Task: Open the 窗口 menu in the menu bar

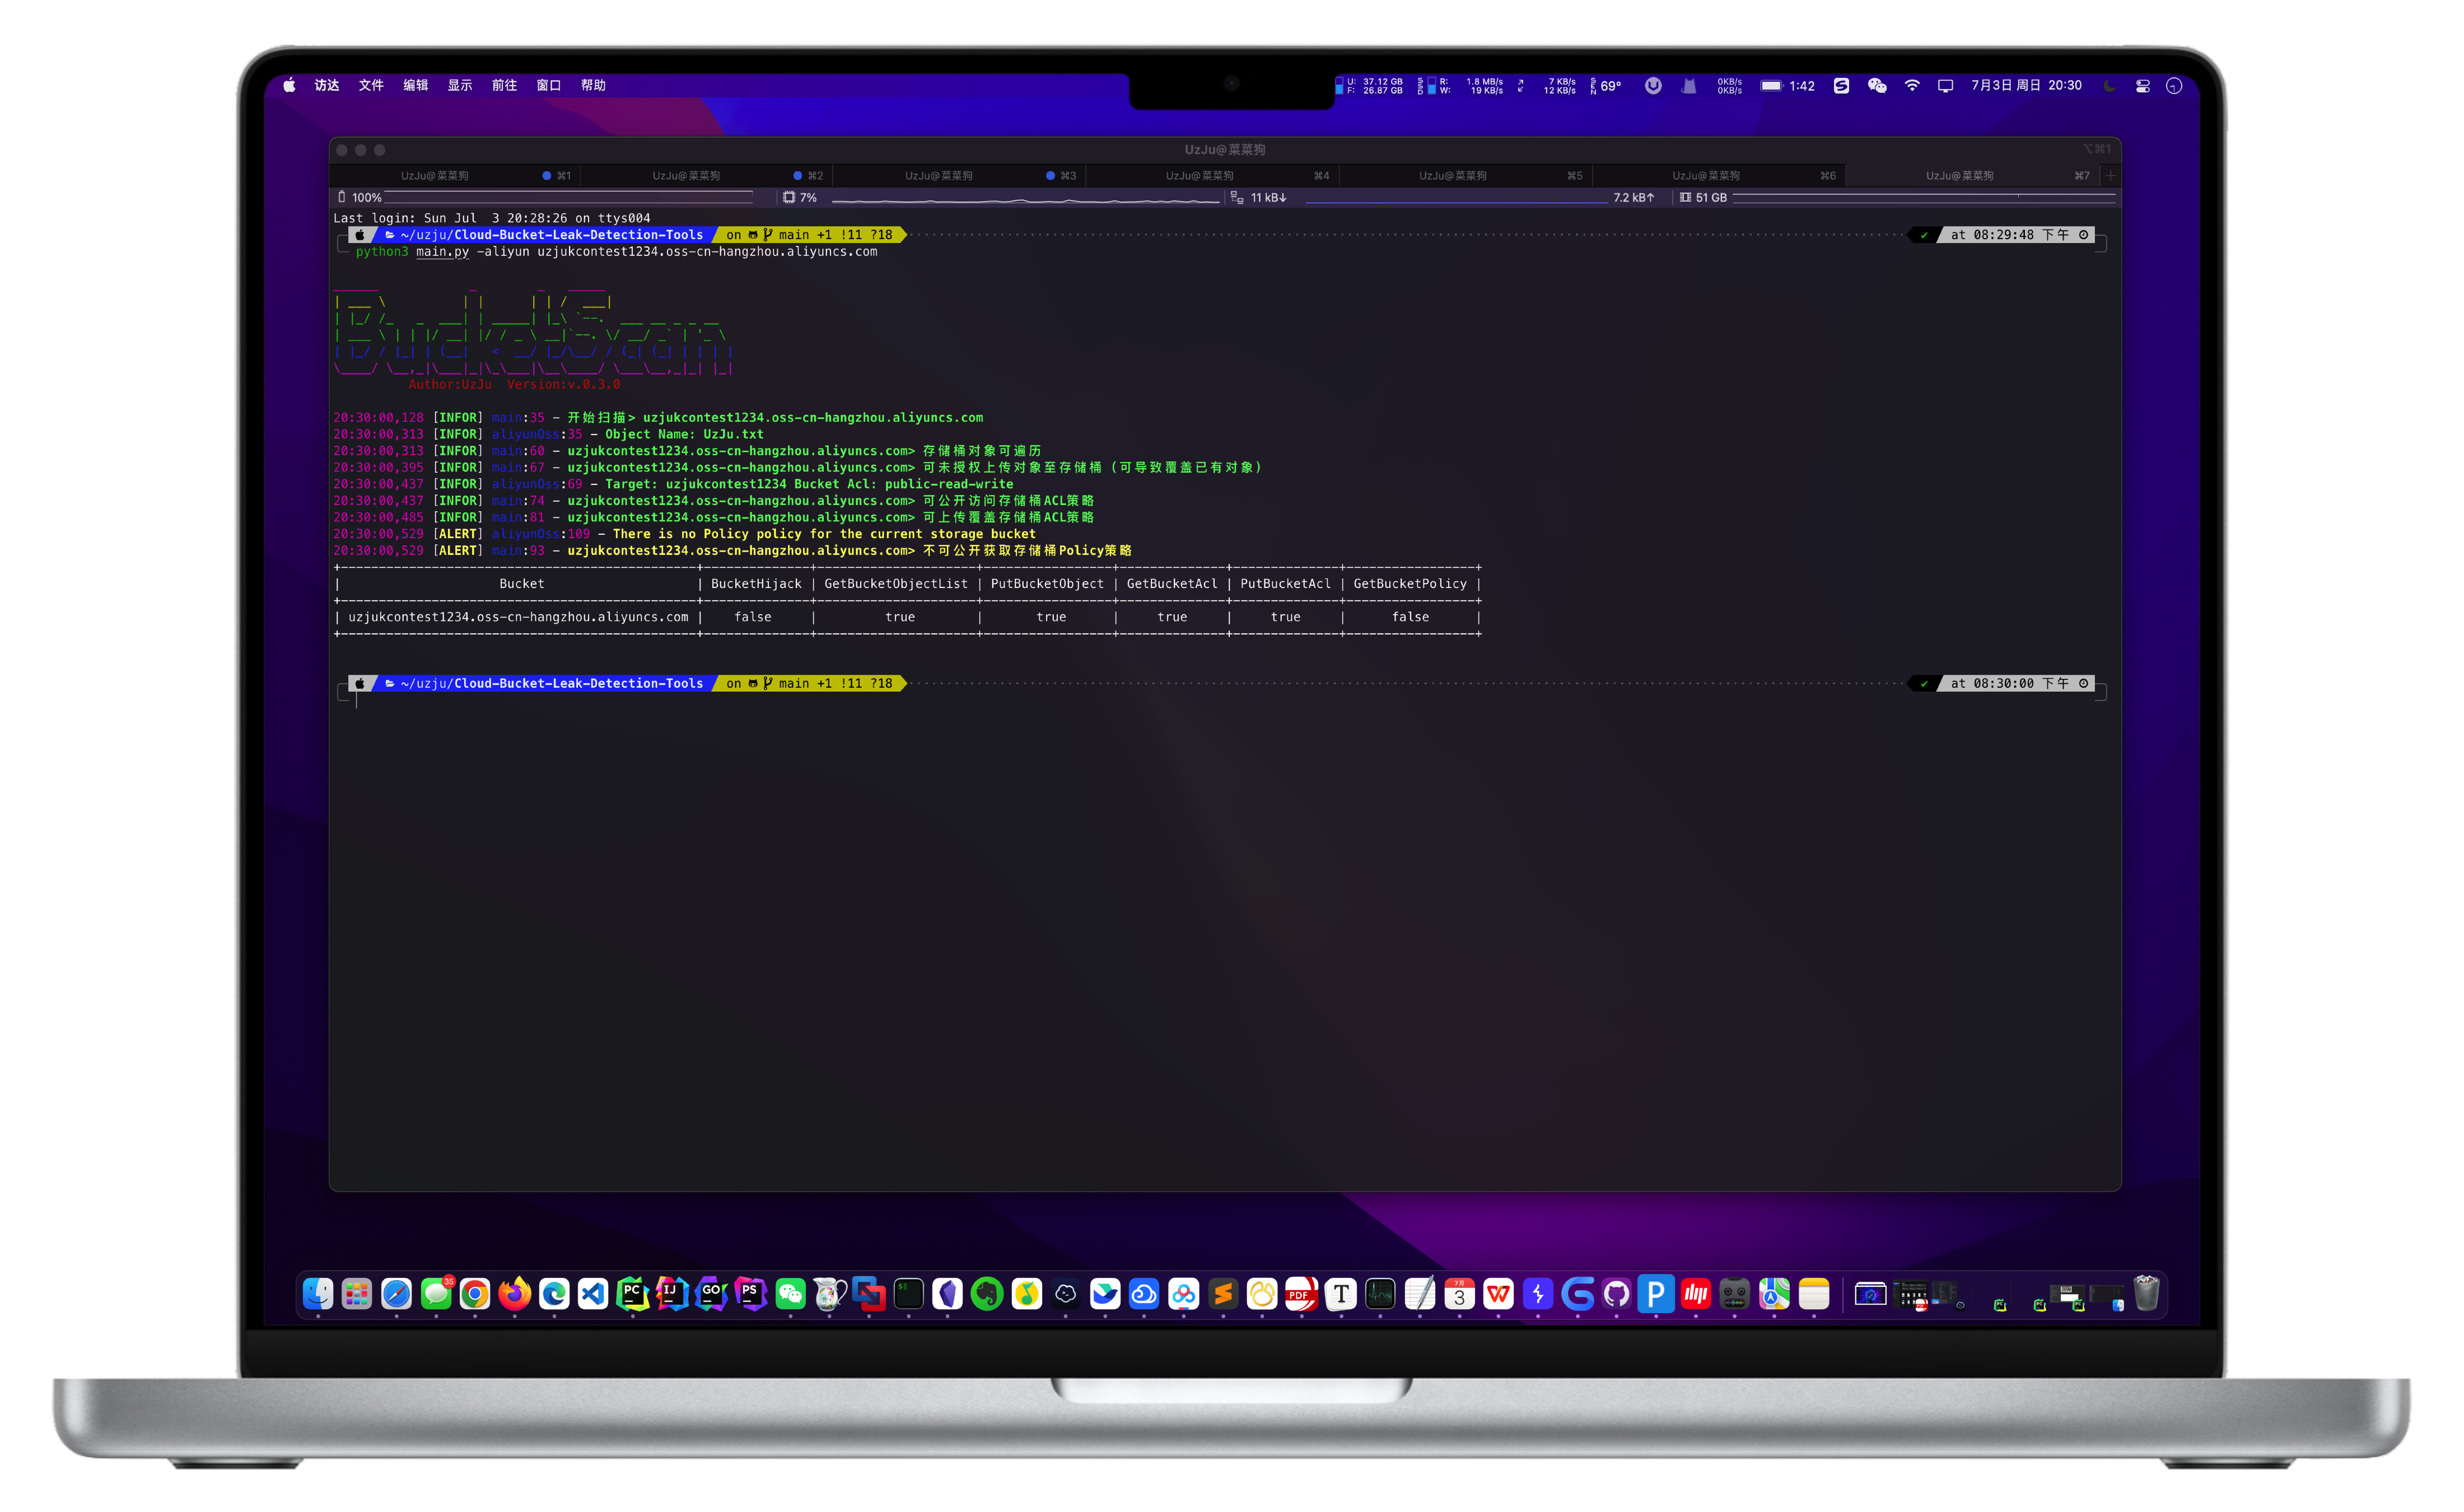Action: click(x=548, y=86)
